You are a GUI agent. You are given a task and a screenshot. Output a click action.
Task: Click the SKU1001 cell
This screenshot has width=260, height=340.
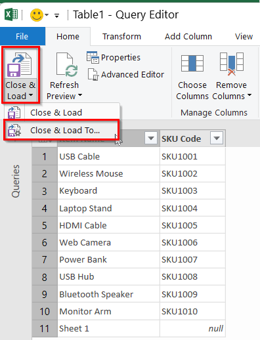point(192,156)
